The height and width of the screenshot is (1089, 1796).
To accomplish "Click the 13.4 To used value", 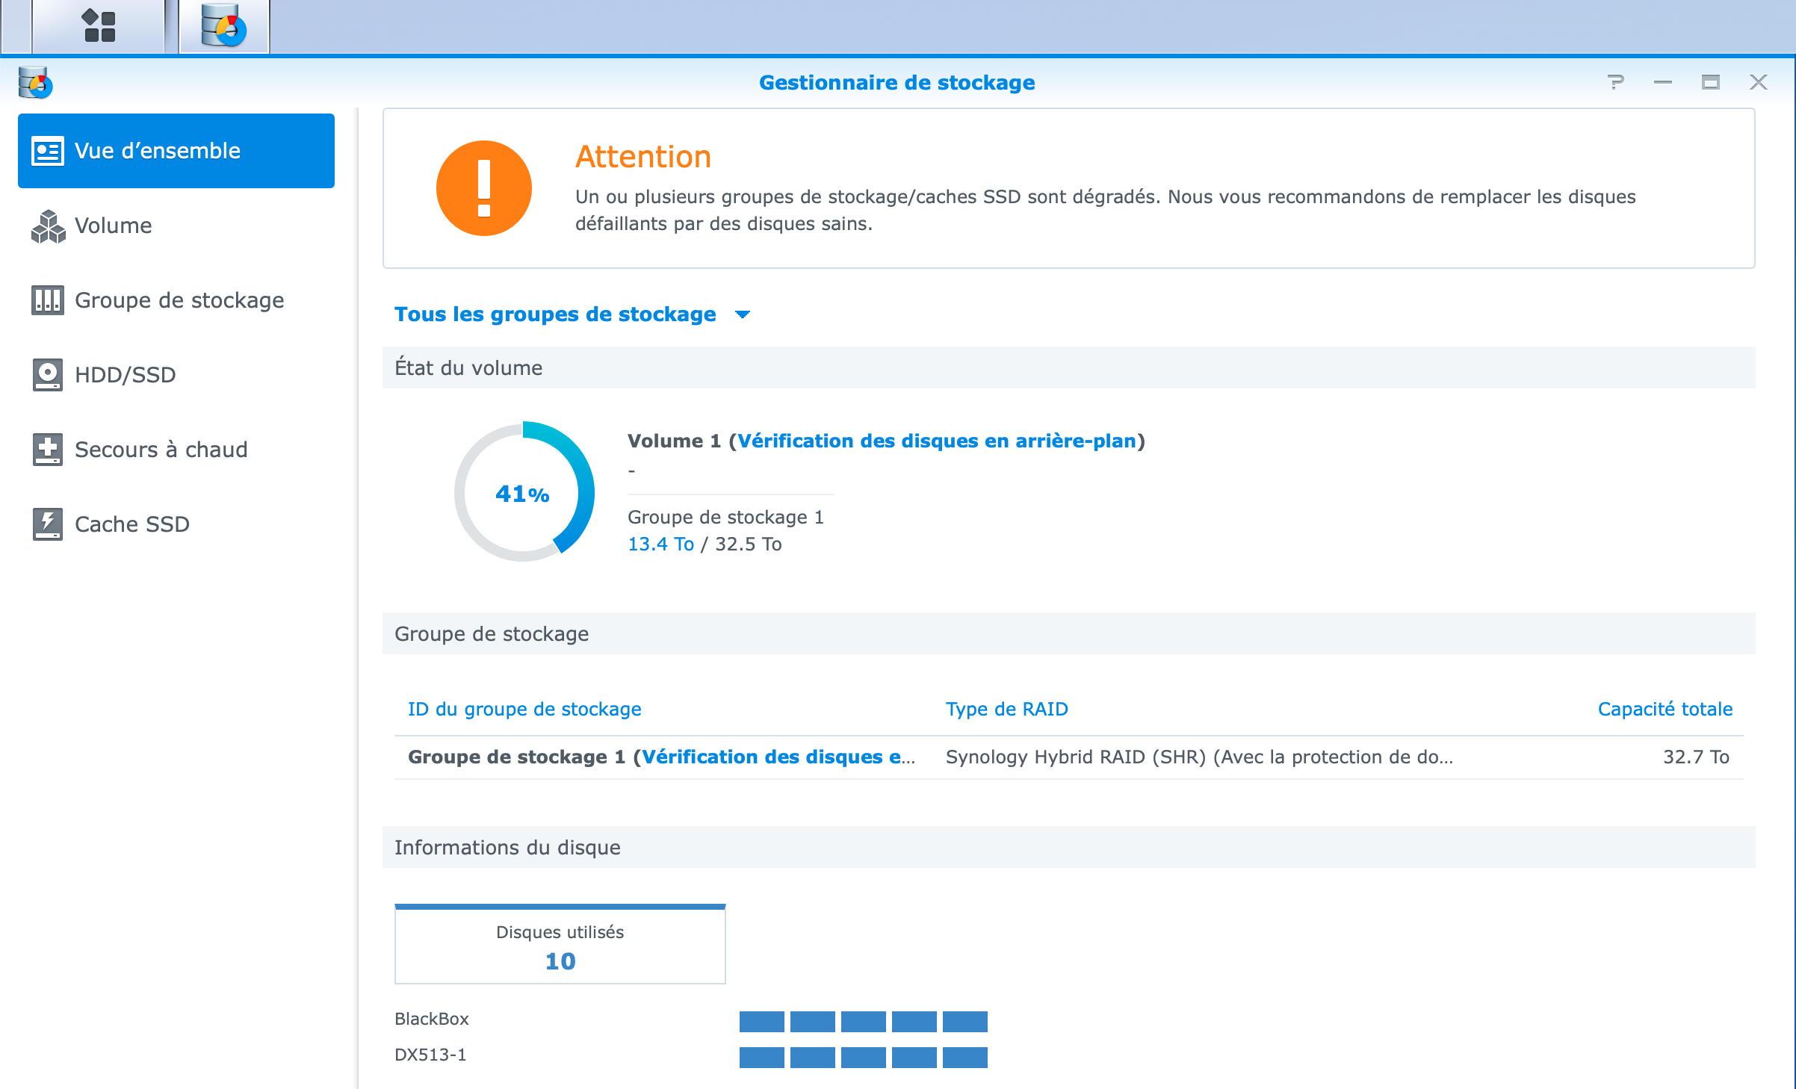I will (x=660, y=544).
